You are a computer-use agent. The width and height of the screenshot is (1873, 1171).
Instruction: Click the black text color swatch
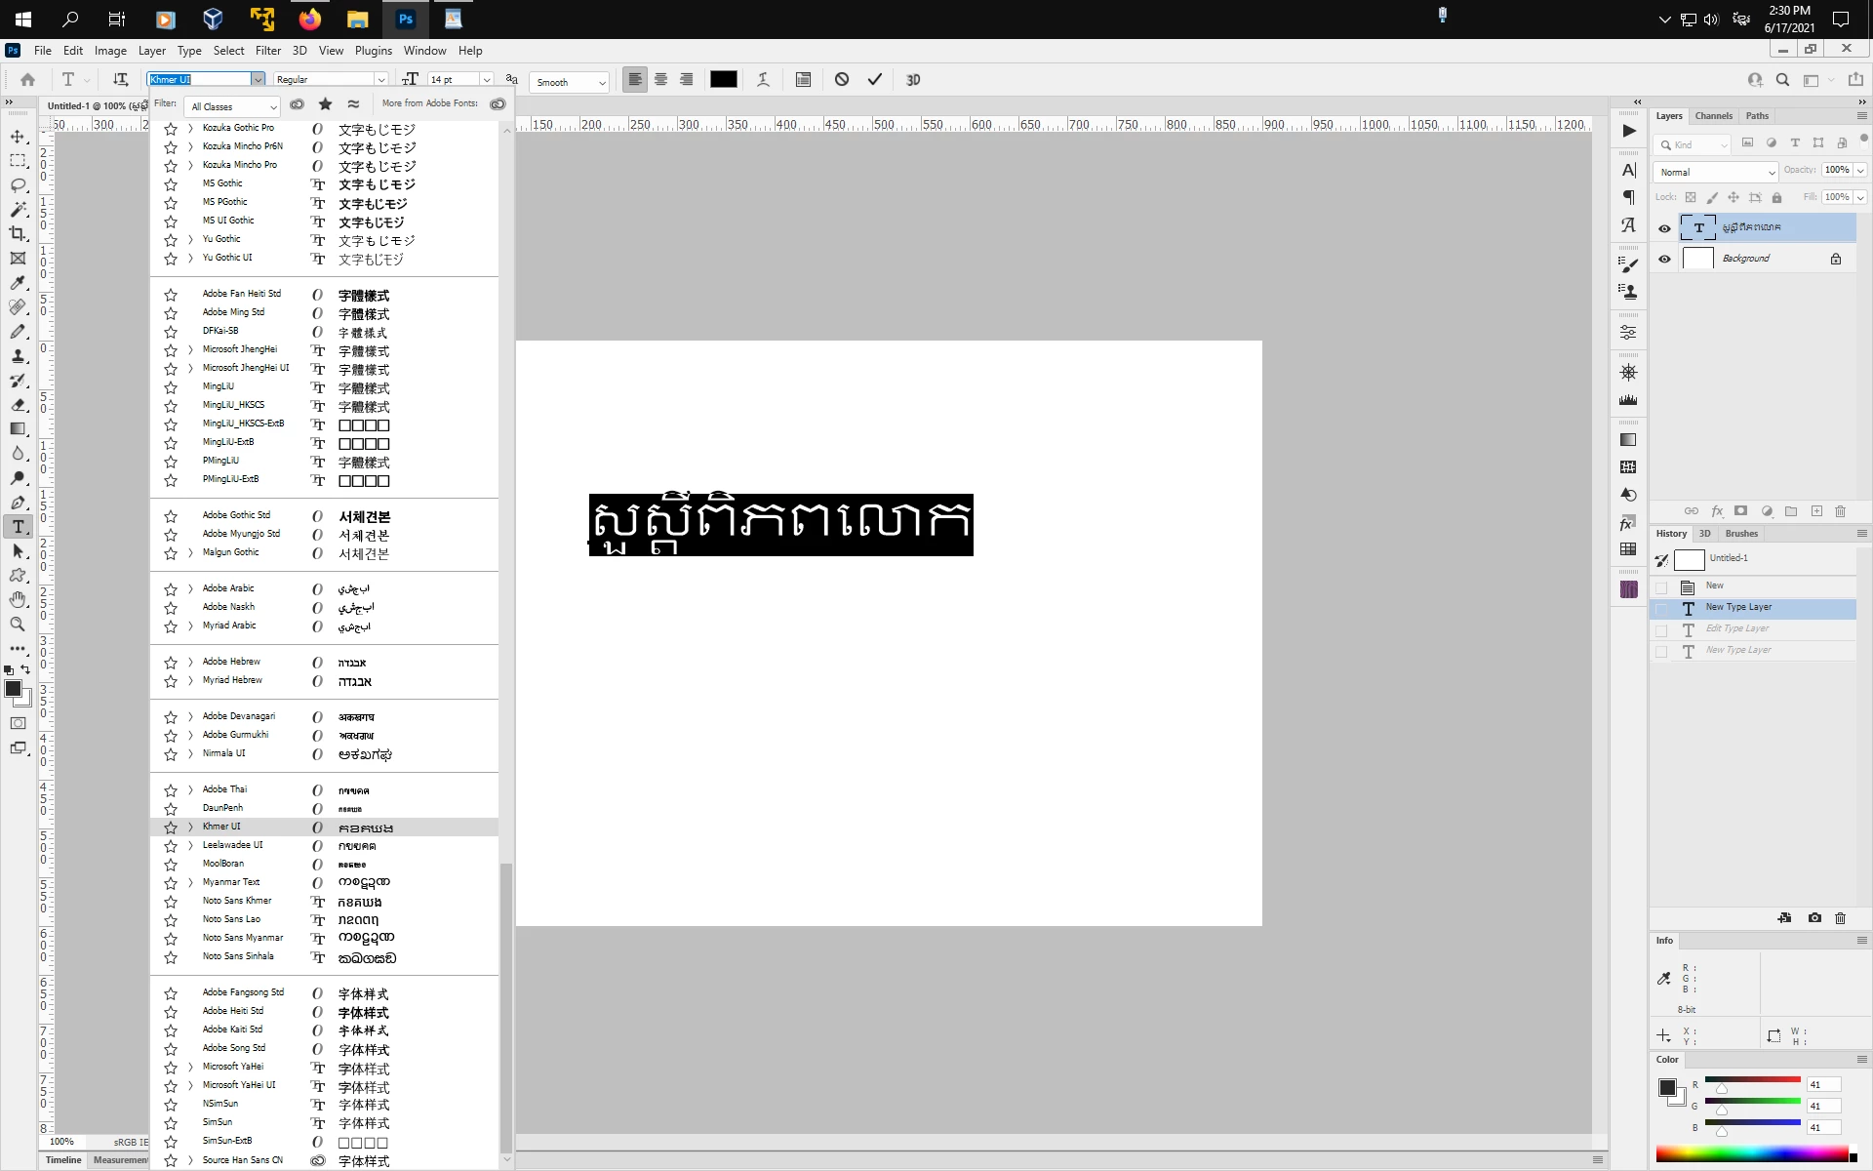(x=723, y=80)
